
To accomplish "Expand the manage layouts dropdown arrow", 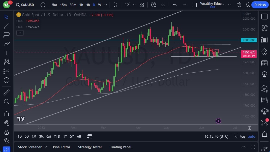I will (x=229, y=5).
